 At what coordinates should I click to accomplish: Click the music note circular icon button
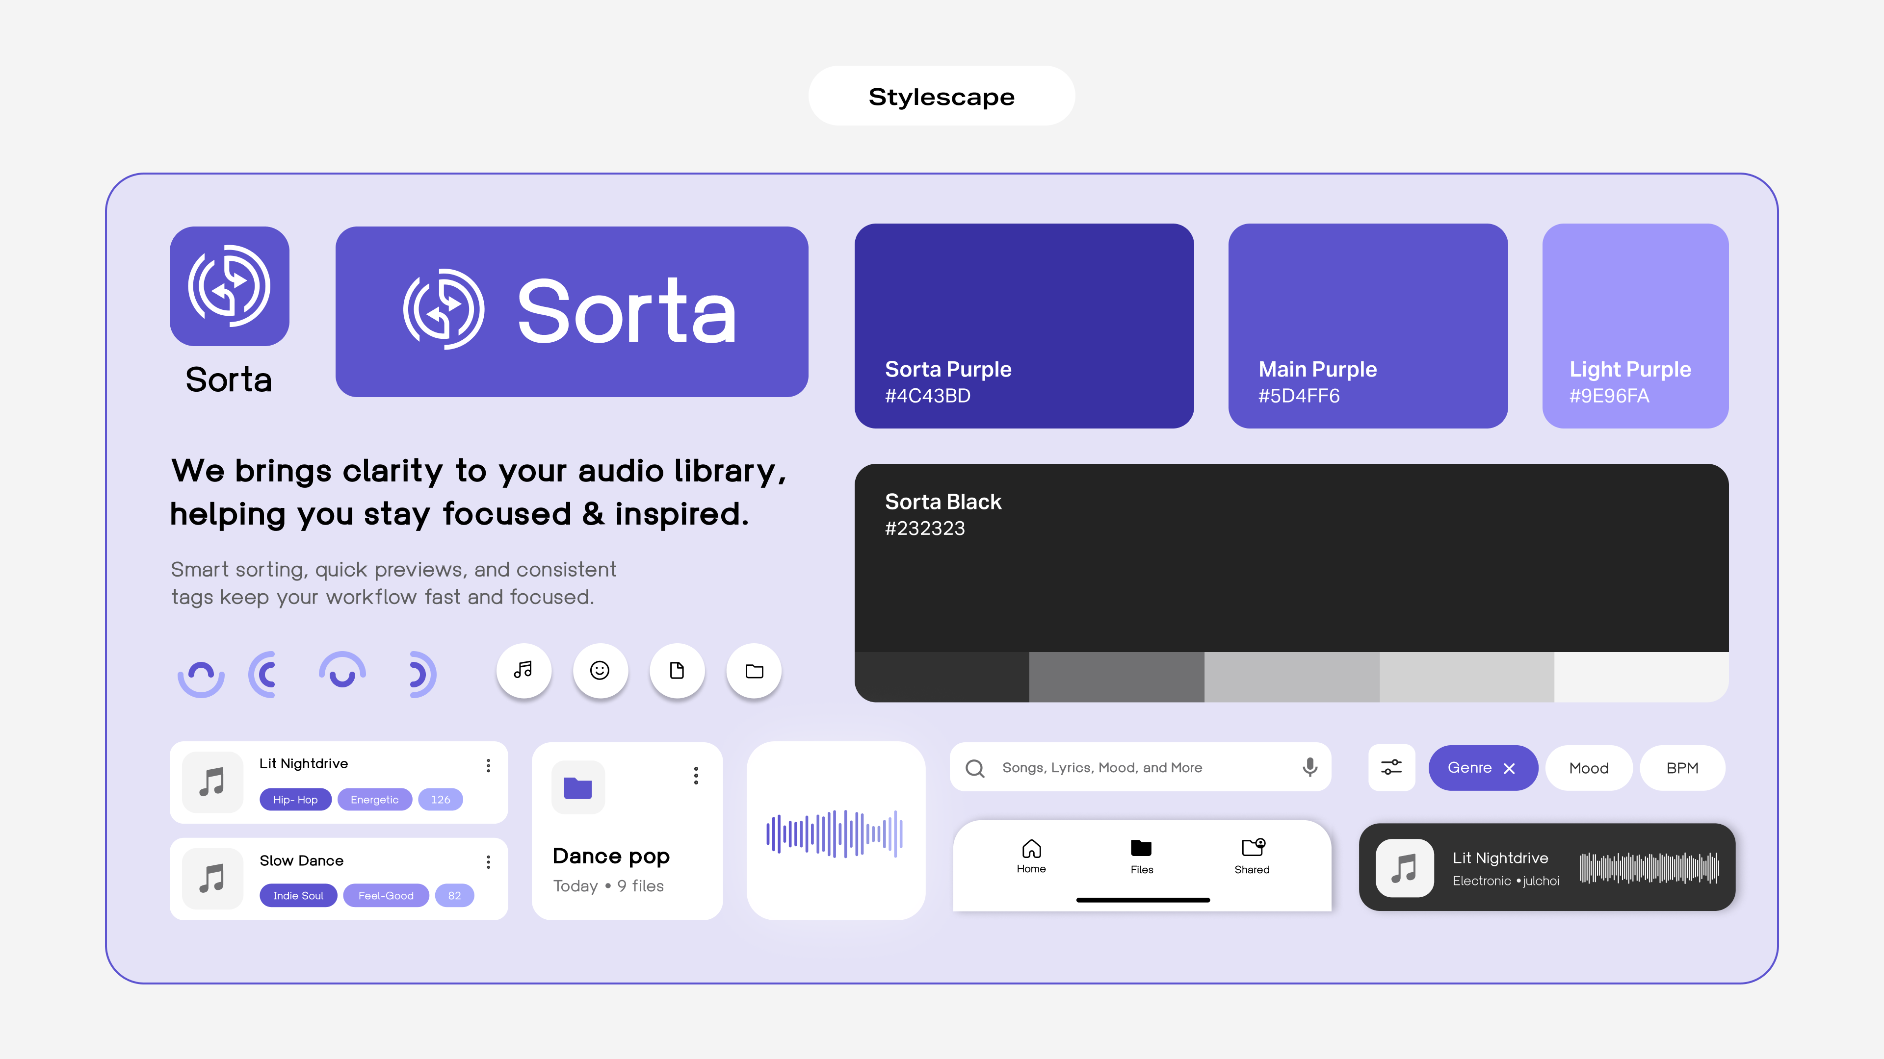coord(523,670)
